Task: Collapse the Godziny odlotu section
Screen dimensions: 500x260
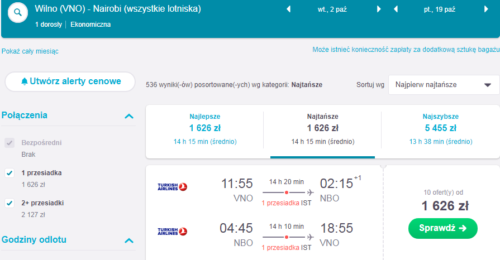Action: click(129, 240)
